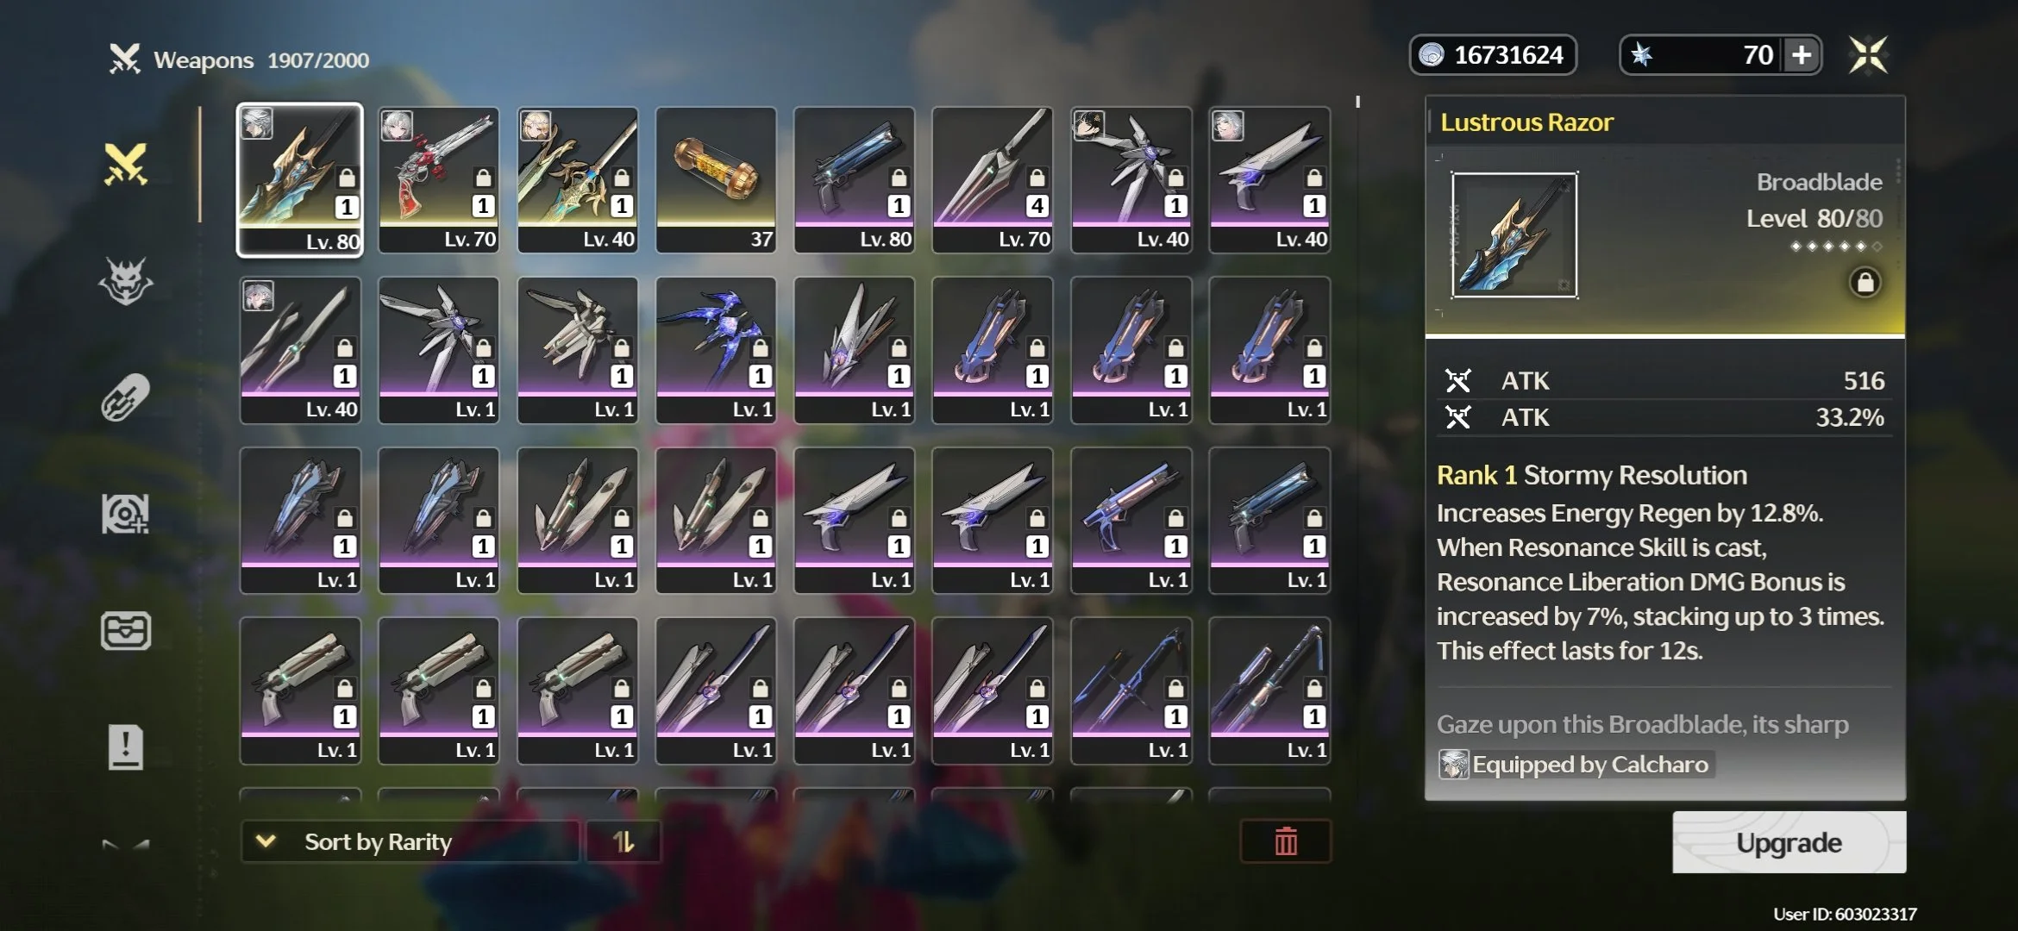Image resolution: width=2018 pixels, height=931 pixels.
Task: Switch to the Echoes demon-mask category
Action: (x=126, y=281)
